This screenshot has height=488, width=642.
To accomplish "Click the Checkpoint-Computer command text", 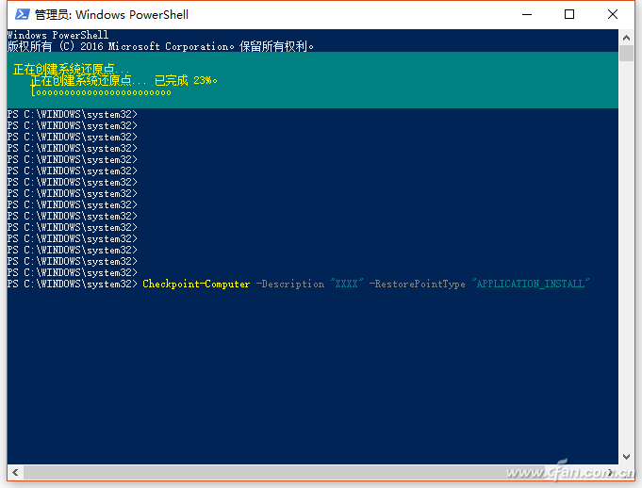I will [196, 284].
